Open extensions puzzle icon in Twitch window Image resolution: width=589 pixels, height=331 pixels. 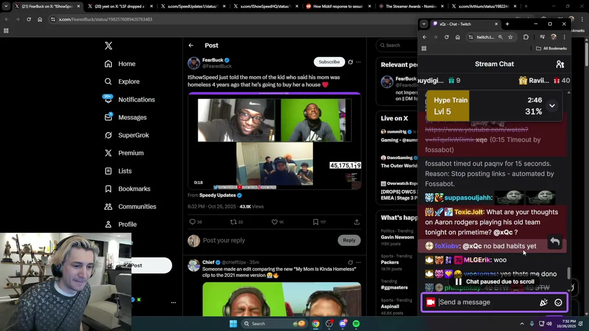(x=526, y=37)
